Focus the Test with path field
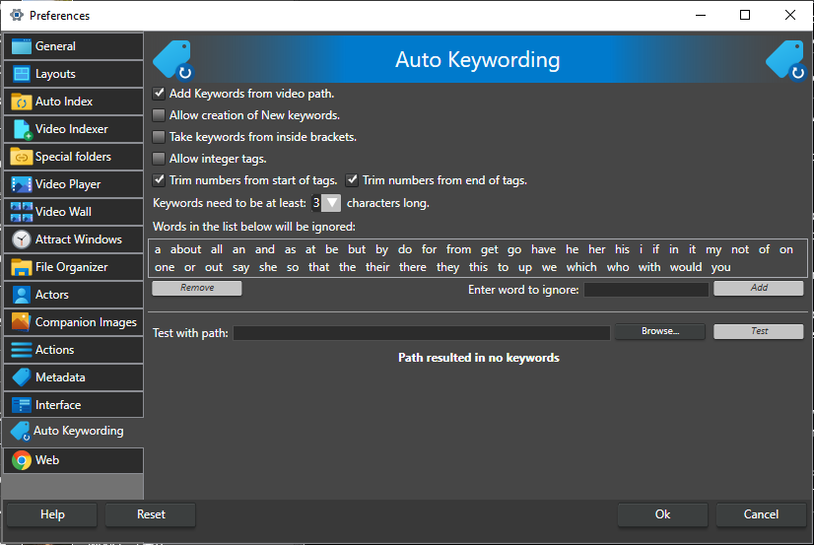This screenshot has height=545, width=814. (421, 333)
